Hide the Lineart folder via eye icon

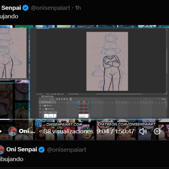[40, 109]
